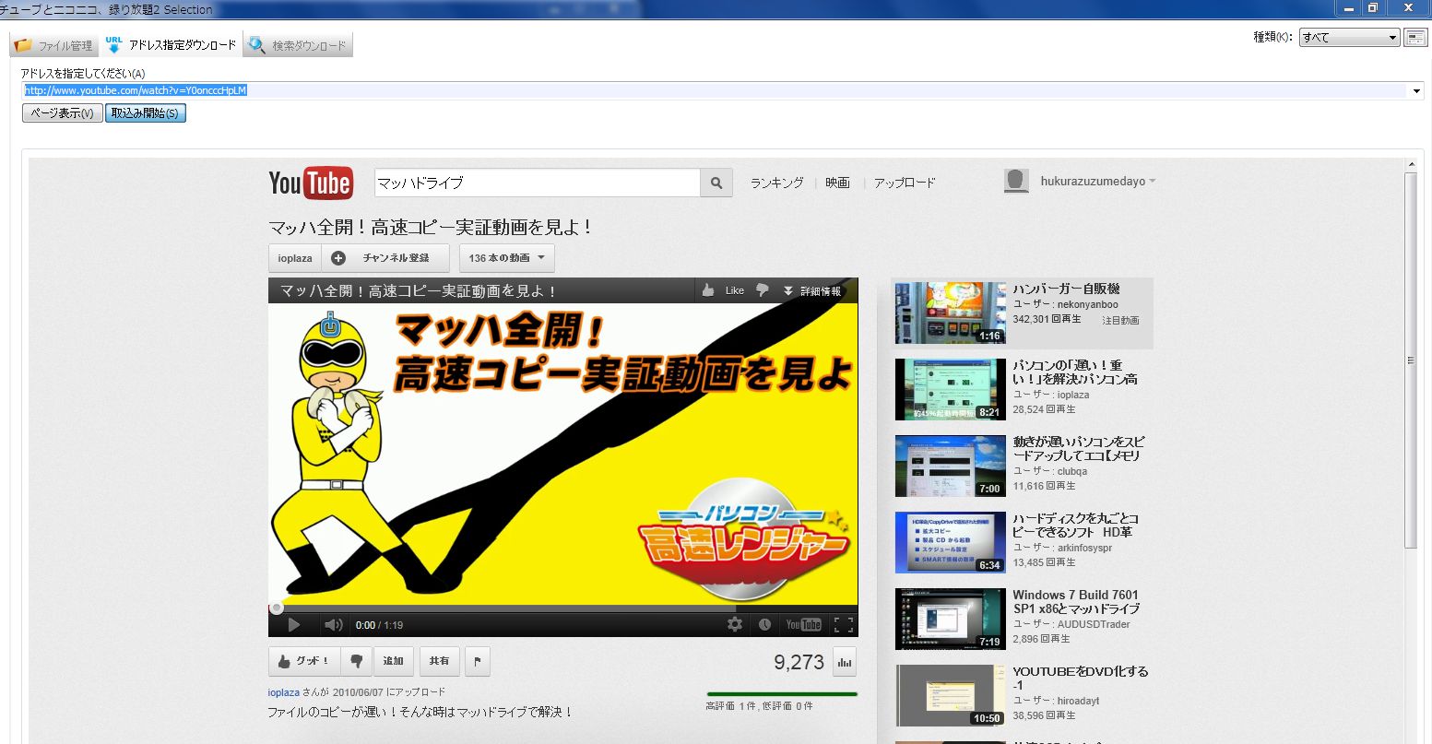Expand the 136 本の動画 dropdown
1432x744 pixels.
pos(506,258)
